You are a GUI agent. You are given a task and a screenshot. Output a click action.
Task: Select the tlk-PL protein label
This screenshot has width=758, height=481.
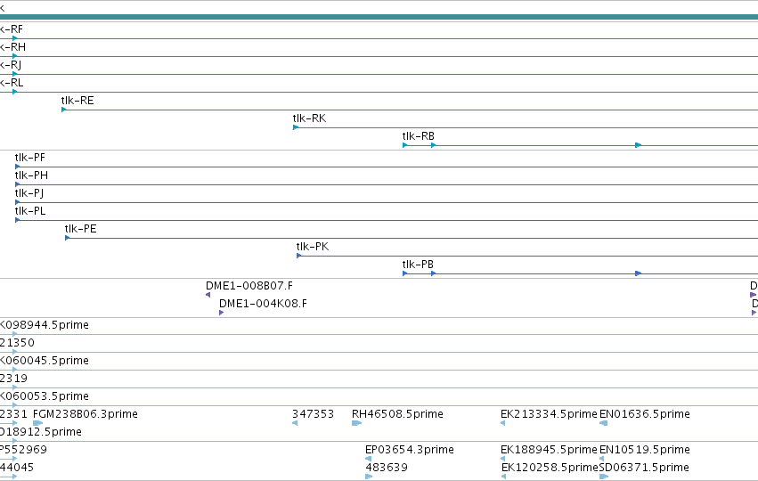[30, 211]
